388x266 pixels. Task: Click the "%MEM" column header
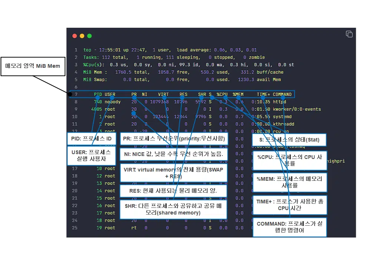(238, 94)
